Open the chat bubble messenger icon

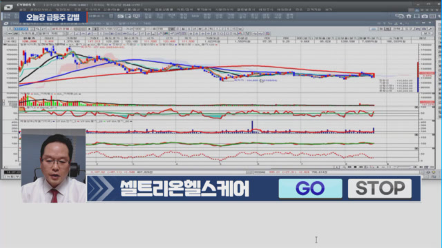(400, 17)
